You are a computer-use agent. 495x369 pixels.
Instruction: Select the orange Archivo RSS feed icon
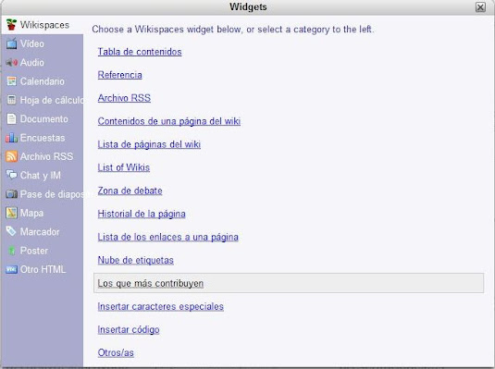pos(12,156)
